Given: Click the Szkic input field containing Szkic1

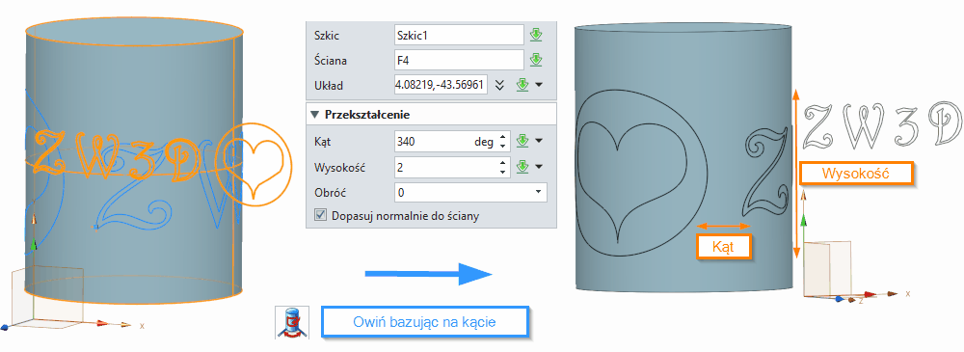Looking at the screenshot, I should click(459, 36).
